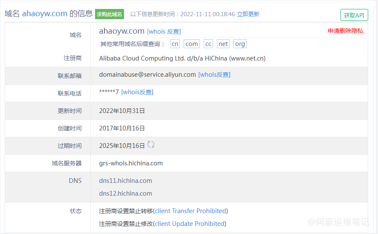Click the dns11.hichina.com DNS entry
Screen dimensions: 378x234
(125, 181)
